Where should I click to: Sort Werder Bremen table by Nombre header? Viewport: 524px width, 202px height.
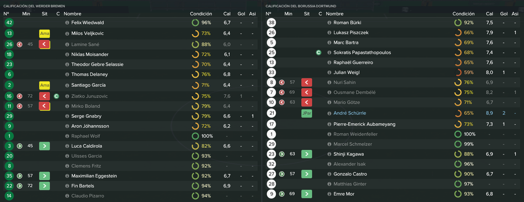pyautogui.click(x=72, y=14)
